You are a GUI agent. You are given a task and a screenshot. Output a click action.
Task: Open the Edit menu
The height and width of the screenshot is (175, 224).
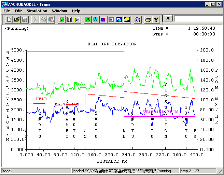[x=18, y=11]
